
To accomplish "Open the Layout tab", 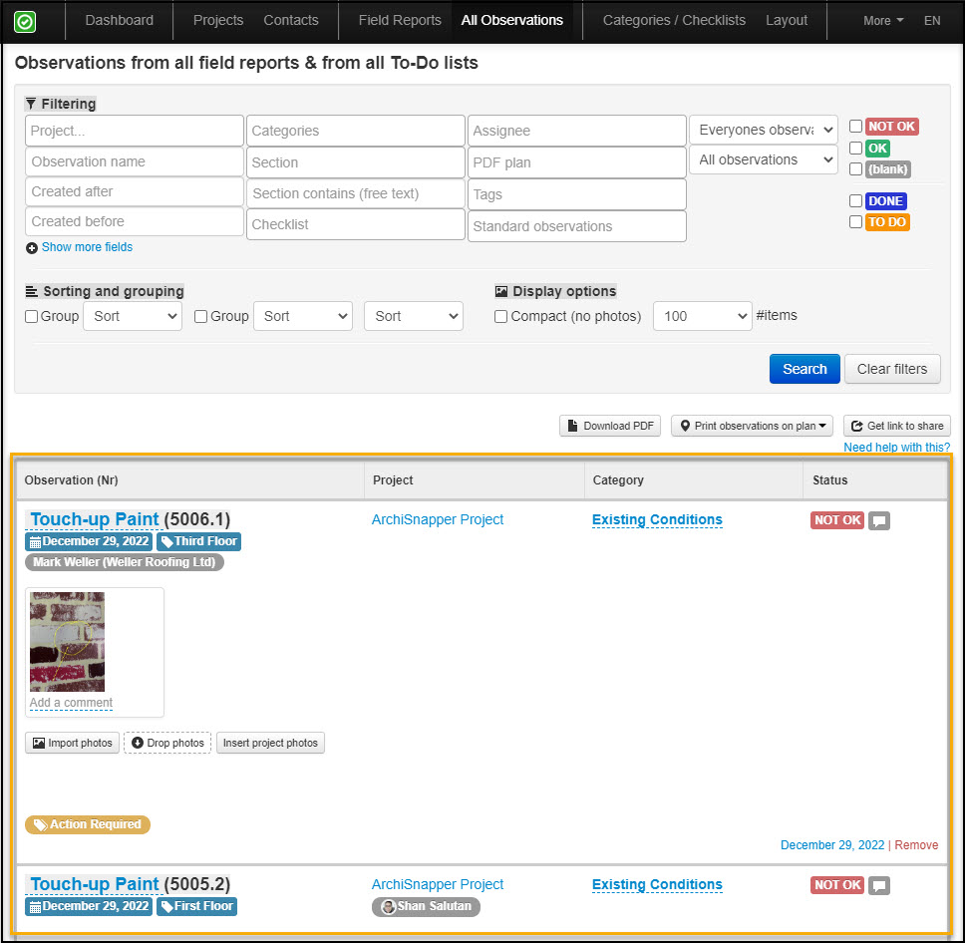I will [x=787, y=20].
